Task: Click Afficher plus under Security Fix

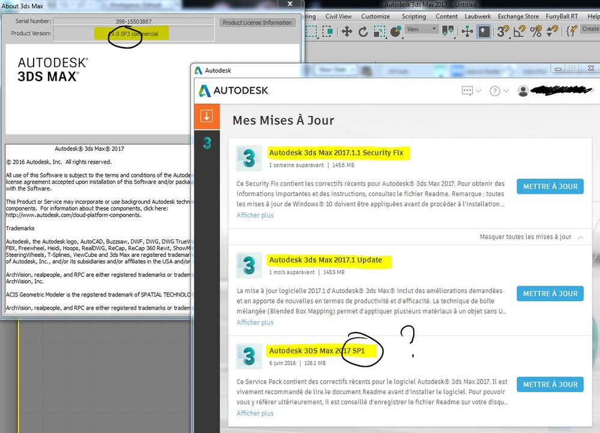Action: [x=255, y=215]
